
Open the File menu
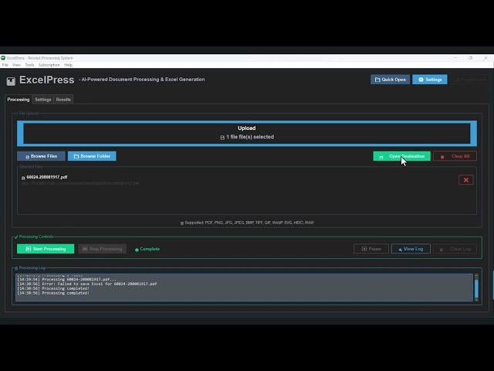click(x=5, y=65)
